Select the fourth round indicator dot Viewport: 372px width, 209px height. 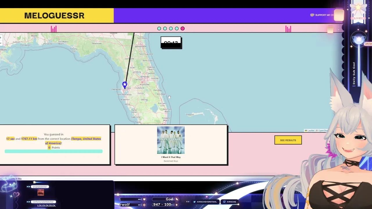pos(177,28)
